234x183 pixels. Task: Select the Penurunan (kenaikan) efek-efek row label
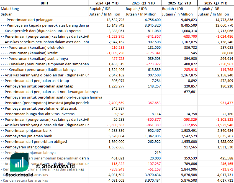pos(34,47)
